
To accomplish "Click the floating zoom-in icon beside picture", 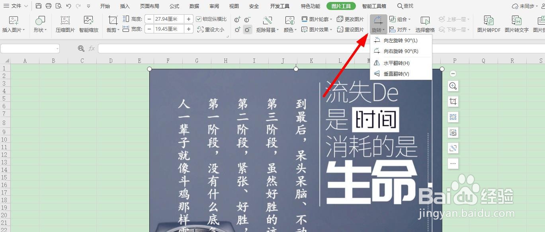I will 453,86.
